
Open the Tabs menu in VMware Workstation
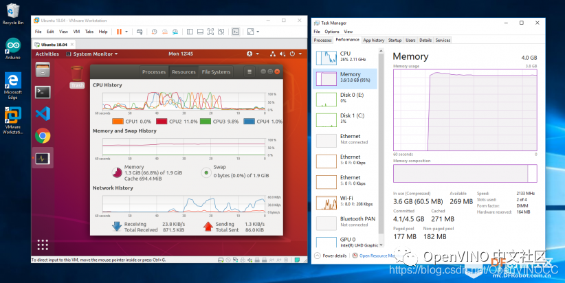[x=89, y=32]
